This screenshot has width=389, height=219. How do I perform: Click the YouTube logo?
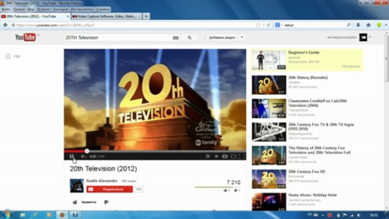[26, 37]
